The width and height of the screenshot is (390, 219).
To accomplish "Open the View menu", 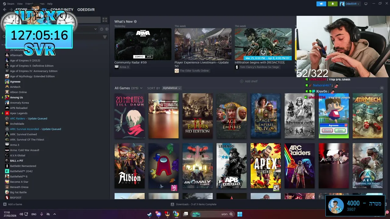I will point(20,4).
